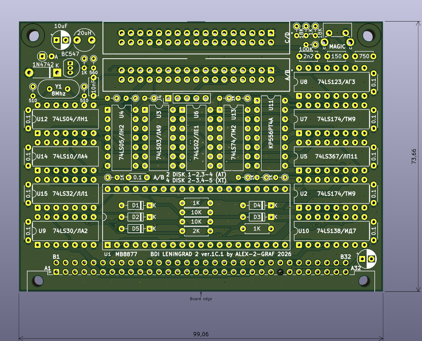The width and height of the screenshot is (422, 341).
Task: Select the U10 74LS138 chip outline
Action: pyautogui.click(x=331, y=231)
